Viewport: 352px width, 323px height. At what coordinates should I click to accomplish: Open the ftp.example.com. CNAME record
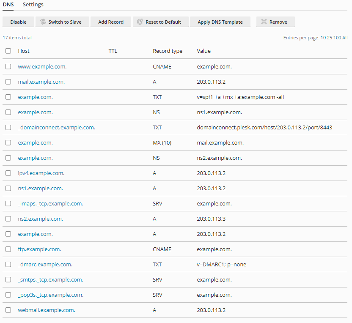click(39, 249)
